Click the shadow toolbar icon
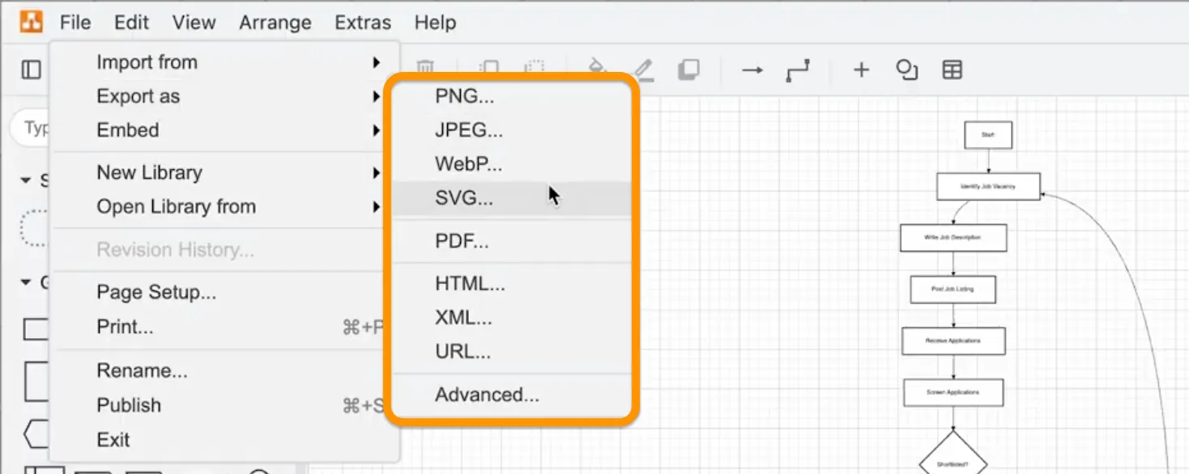 click(x=688, y=70)
